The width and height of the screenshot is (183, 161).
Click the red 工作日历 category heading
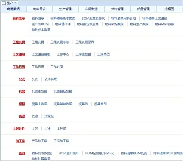[19, 67]
